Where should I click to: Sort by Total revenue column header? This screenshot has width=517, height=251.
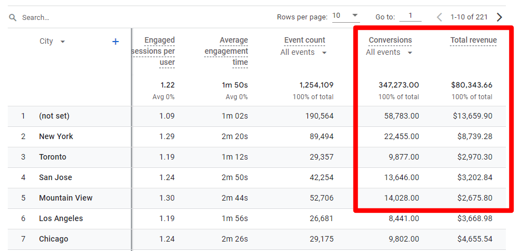point(473,40)
